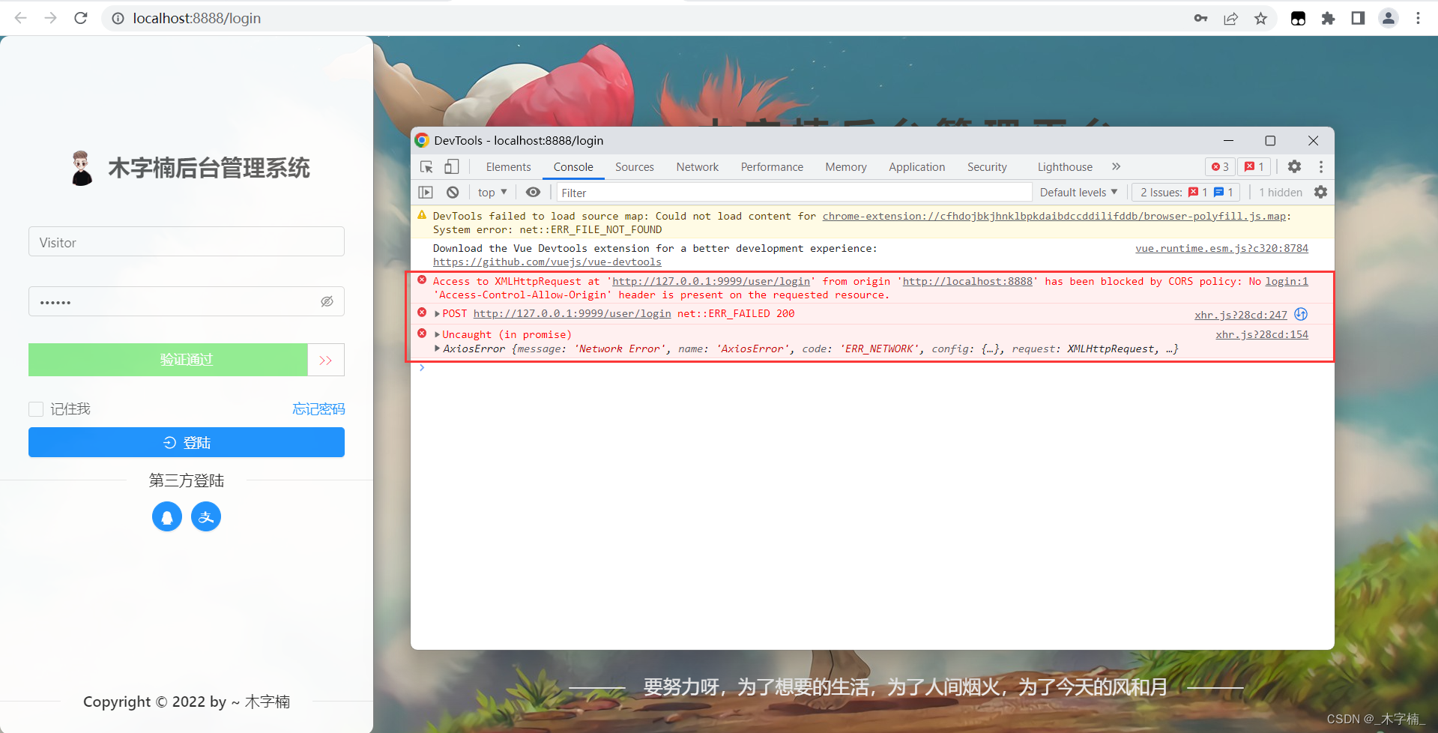
Task: Open the browser-polyfill.js.map extension link
Action: pyautogui.click(x=1054, y=216)
